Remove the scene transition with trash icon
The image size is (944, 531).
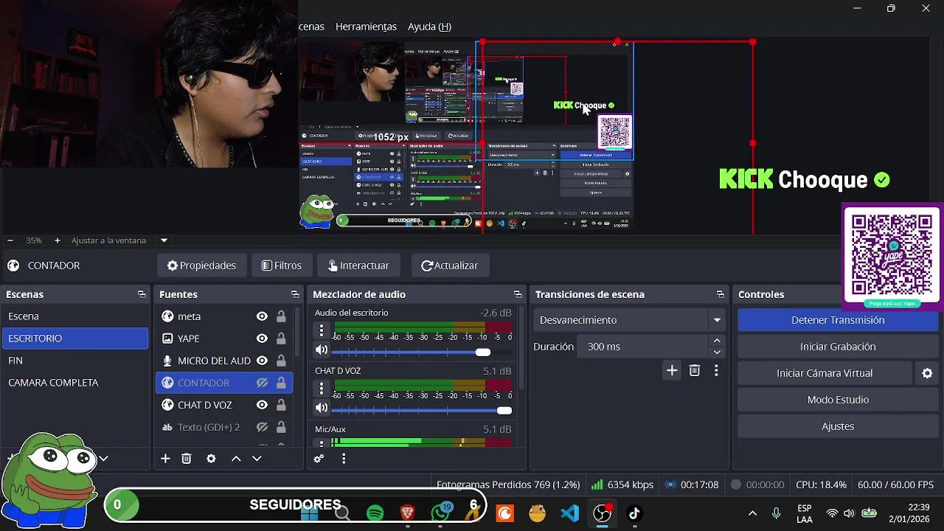[694, 370]
